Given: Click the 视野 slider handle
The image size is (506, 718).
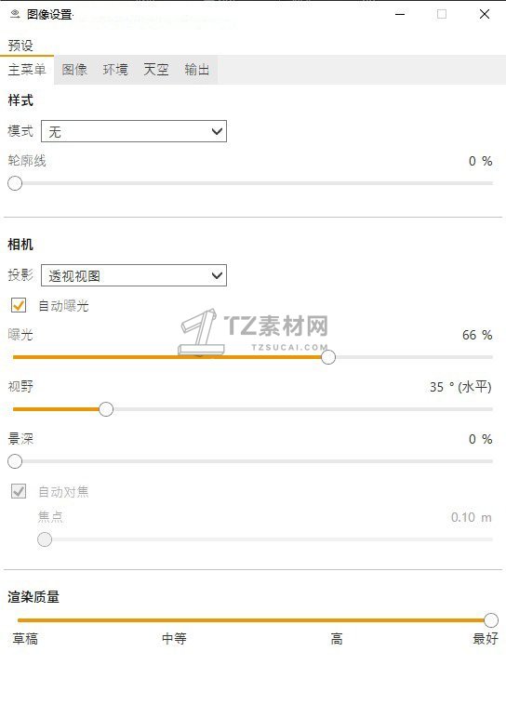Looking at the screenshot, I should pyautogui.click(x=106, y=409).
